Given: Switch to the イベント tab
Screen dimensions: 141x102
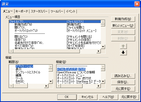Looking at the screenshot, I should [x=70, y=11].
